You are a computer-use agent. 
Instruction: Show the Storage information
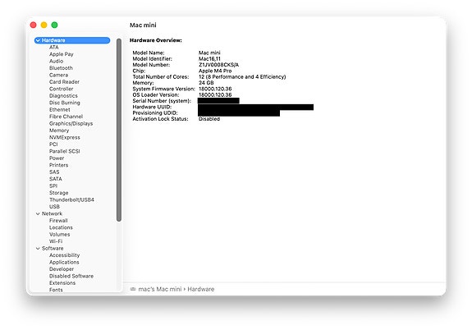click(x=59, y=193)
